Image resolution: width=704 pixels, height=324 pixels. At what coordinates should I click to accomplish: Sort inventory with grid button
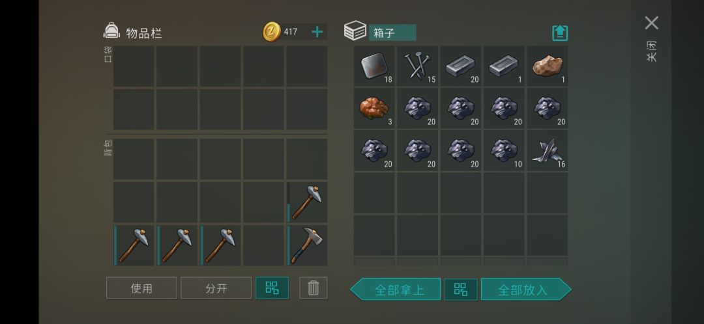tap(272, 288)
